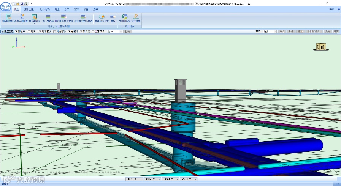Viewport: 341px width, 186px height.
Task: Expand the quick access toolbar customize arrow
Action: pos(31,4)
